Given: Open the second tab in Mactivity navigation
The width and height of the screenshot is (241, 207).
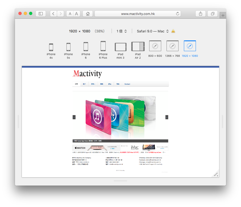Looking at the screenshot, I should pyautogui.click(x=84, y=84).
